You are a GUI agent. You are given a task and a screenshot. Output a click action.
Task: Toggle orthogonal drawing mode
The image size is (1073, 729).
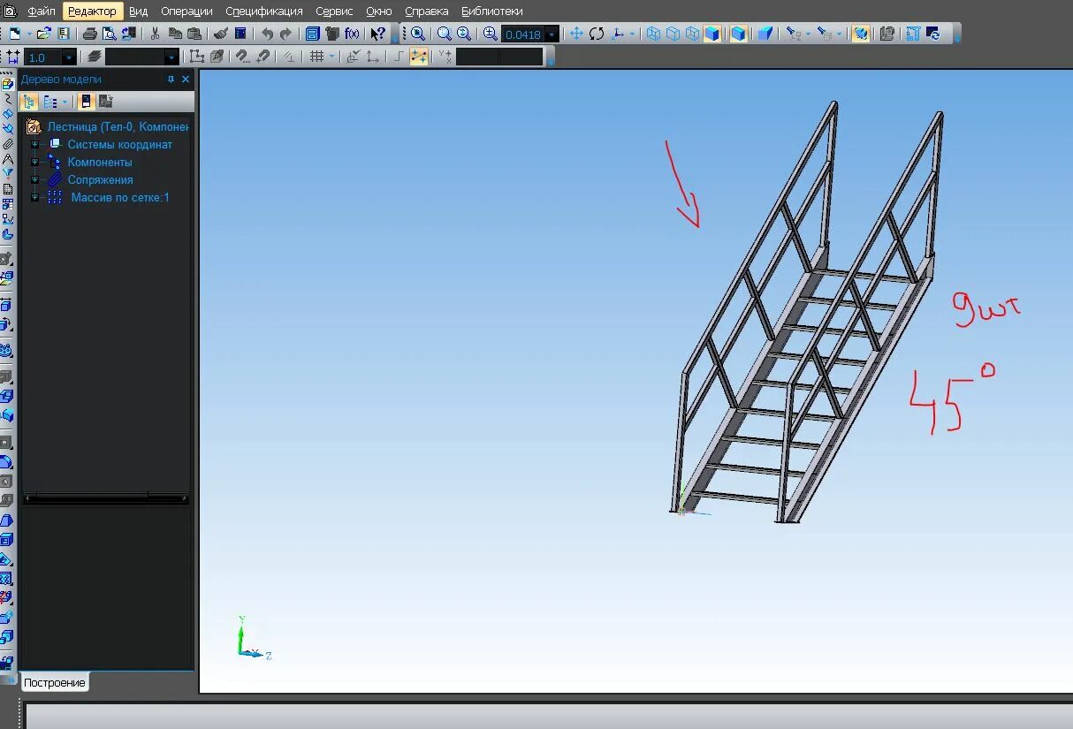(399, 57)
